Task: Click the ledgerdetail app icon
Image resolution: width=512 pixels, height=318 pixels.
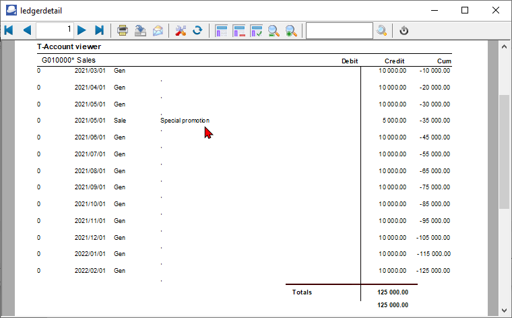Action: (x=11, y=10)
